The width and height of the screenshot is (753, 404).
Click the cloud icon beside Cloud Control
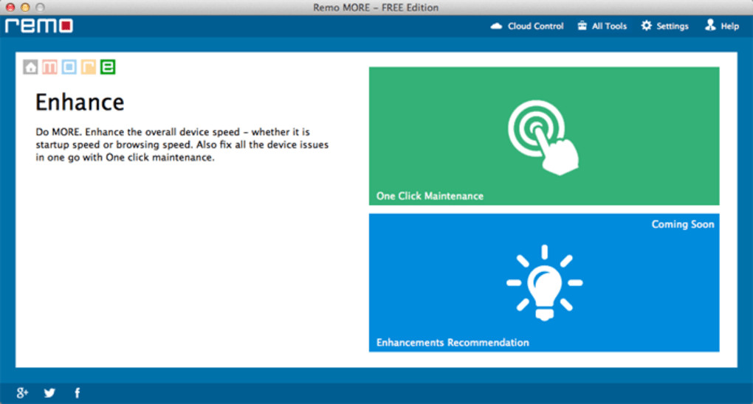click(496, 26)
